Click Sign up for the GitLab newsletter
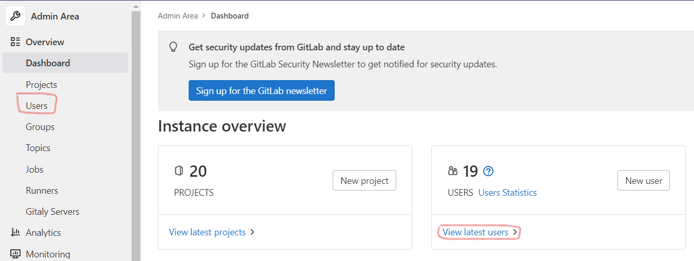The height and width of the screenshot is (261, 694). click(262, 90)
